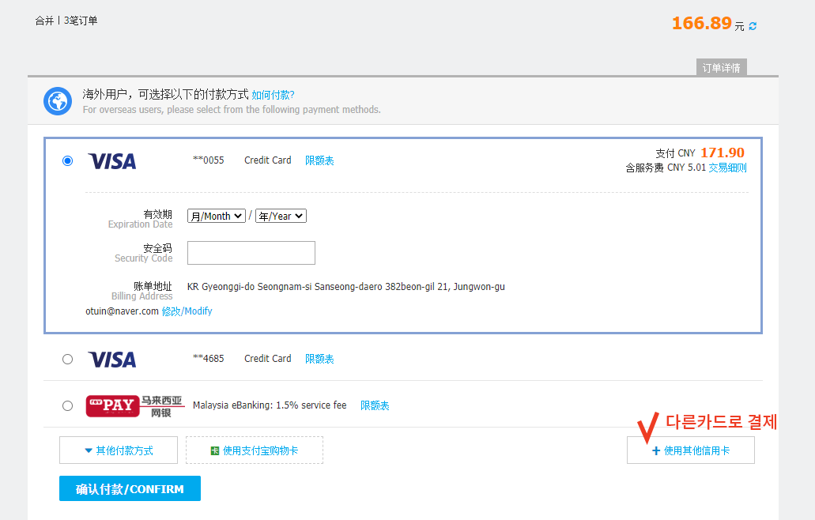Click the otuin@naver.com email text
Screen dimensions: 815x520
123,311
